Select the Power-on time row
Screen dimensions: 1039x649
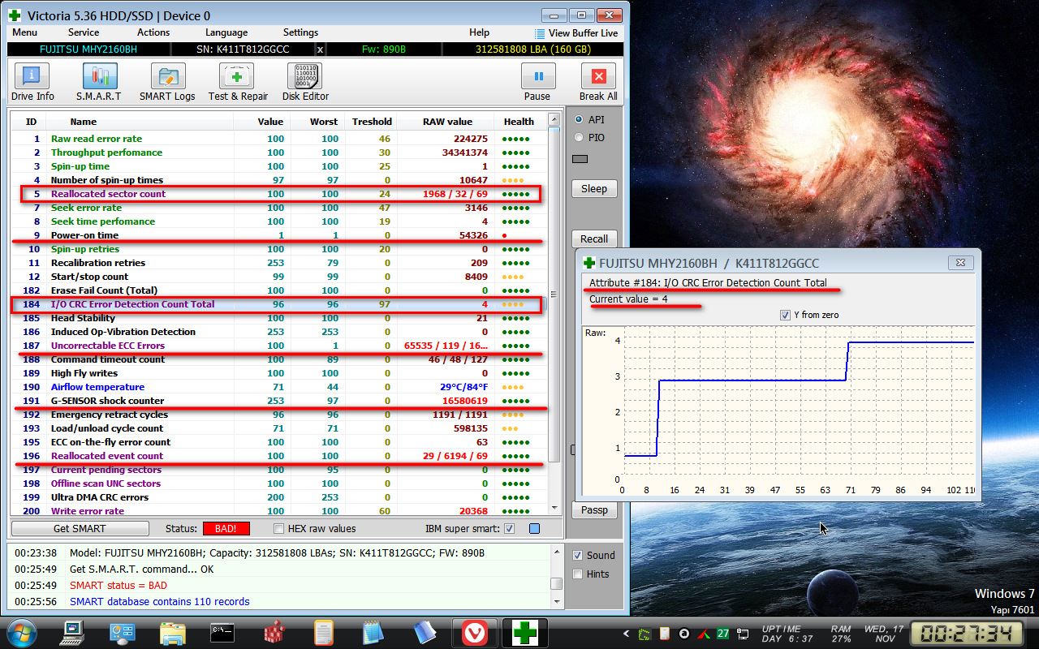280,235
